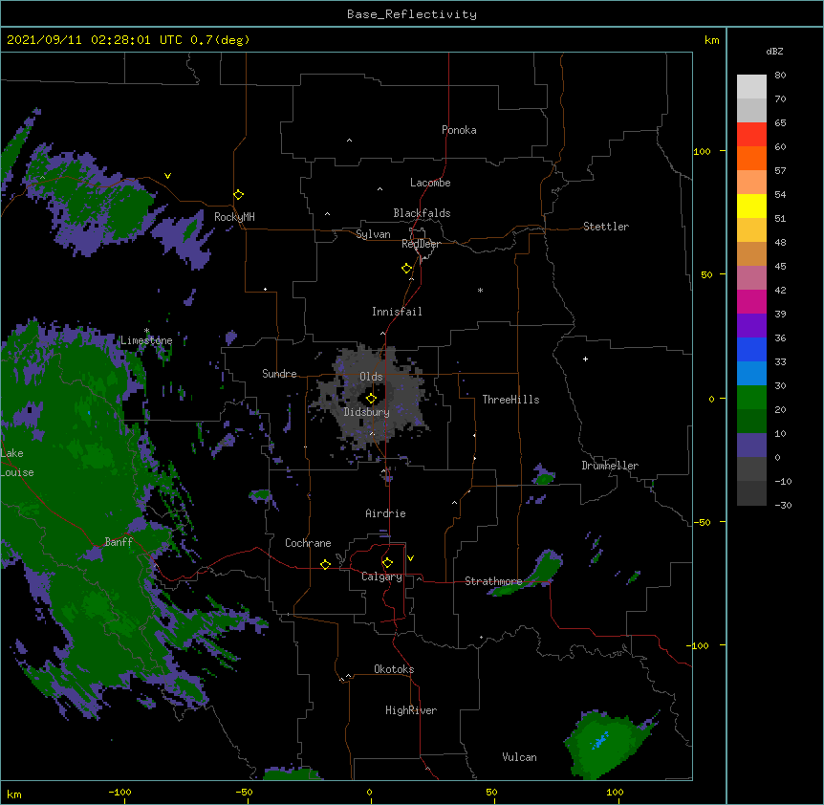The width and height of the screenshot is (824, 805).
Task: Click the Didsbury label
Action: click(x=366, y=412)
